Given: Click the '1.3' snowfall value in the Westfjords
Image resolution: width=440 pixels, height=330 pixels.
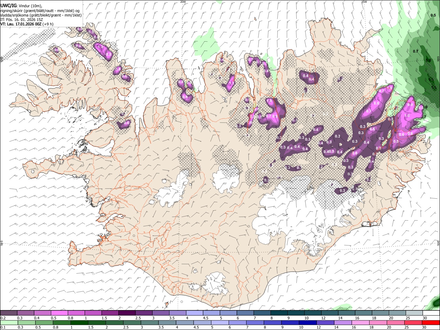Looking at the screenshot, I should [100, 47].
